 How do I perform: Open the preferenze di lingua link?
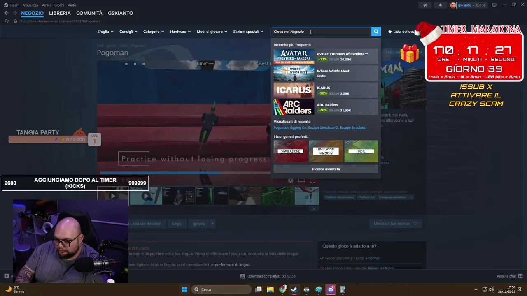(x=232, y=265)
